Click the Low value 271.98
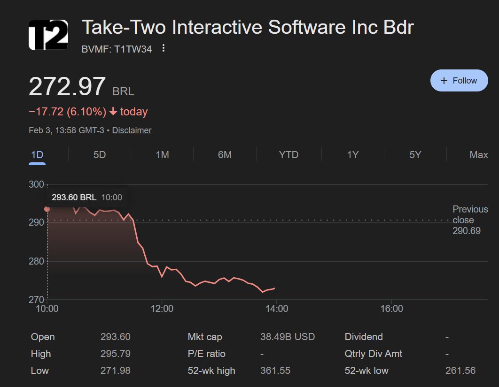The height and width of the screenshot is (387, 499). point(115,371)
